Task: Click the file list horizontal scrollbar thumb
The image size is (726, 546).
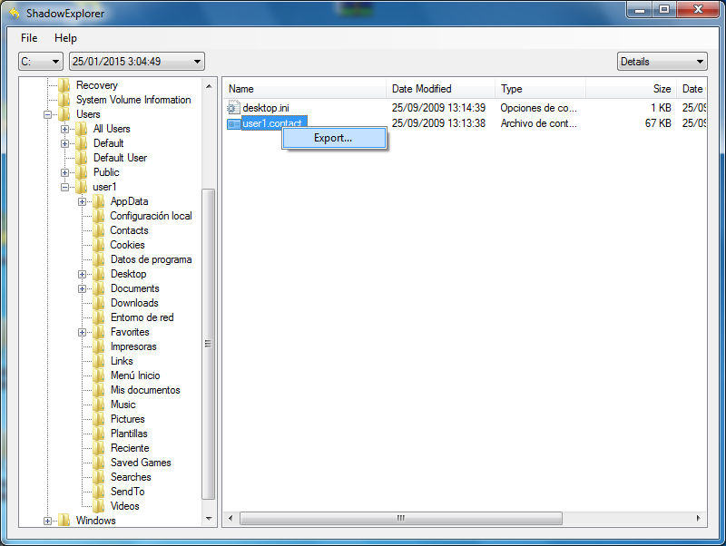Action: [401, 518]
